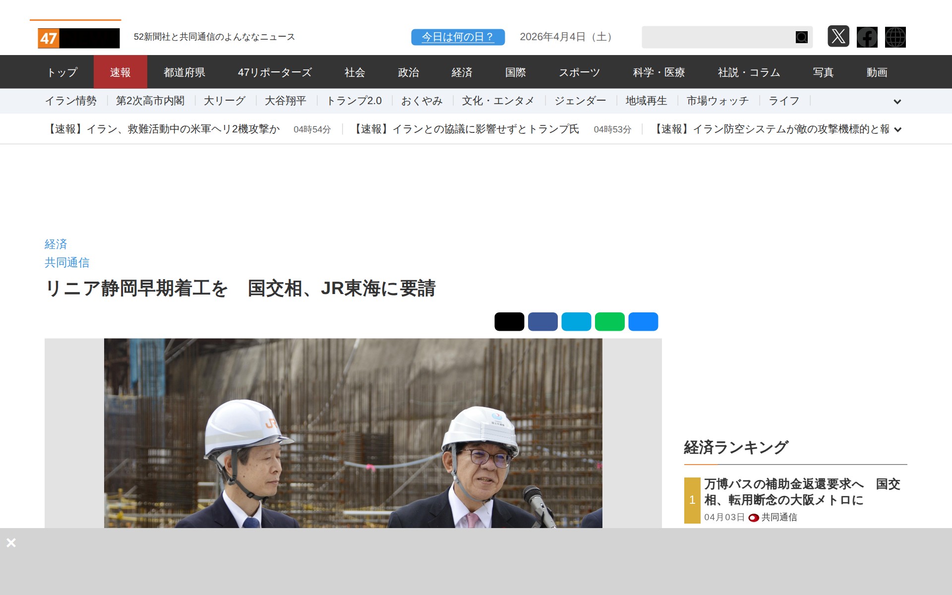
Task: Click the search magnifier icon
Action: (x=801, y=37)
